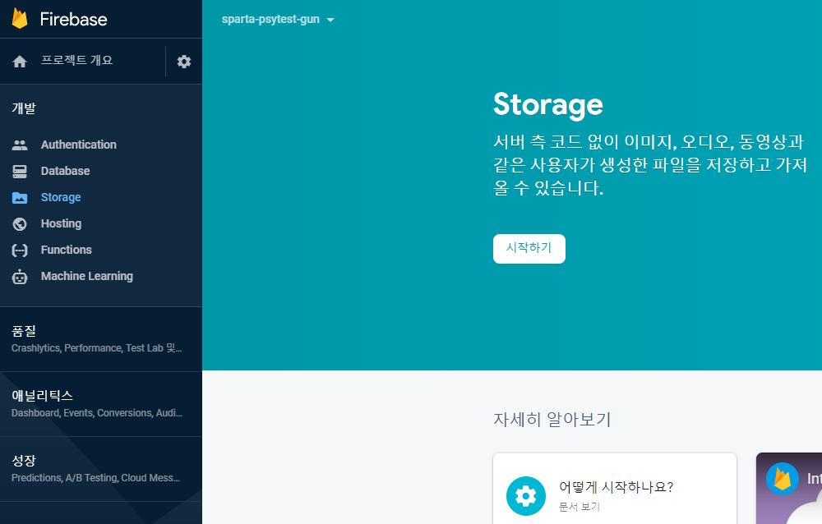
Task: Open the Database section
Action: point(66,171)
